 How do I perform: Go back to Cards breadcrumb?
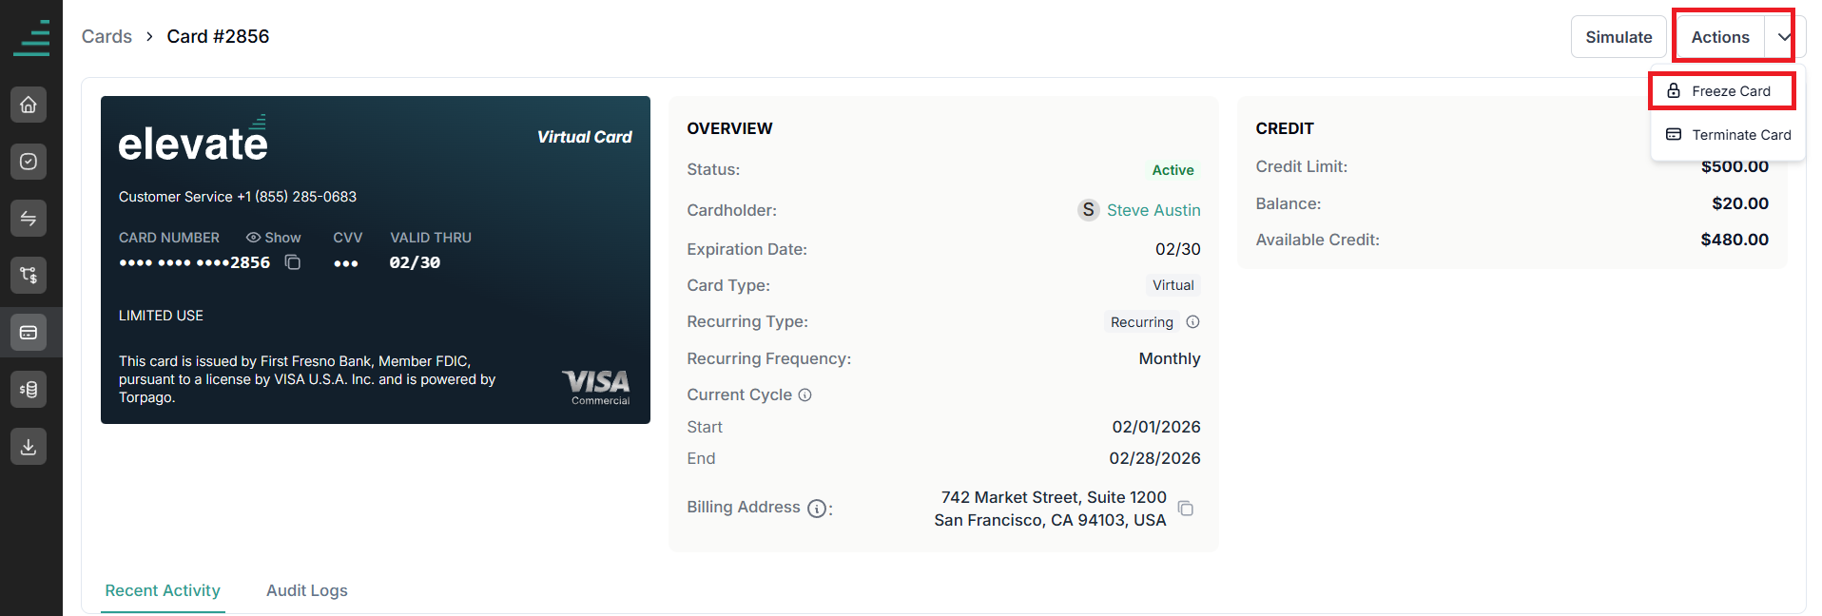(107, 36)
